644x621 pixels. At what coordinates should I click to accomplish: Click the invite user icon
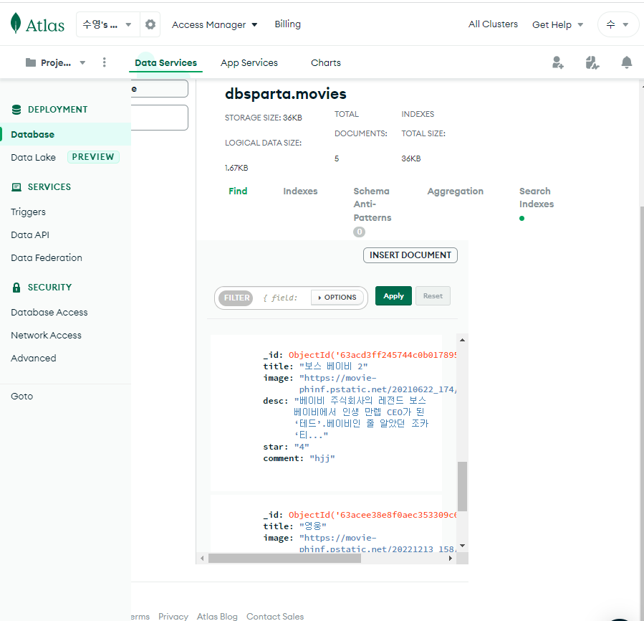558,62
